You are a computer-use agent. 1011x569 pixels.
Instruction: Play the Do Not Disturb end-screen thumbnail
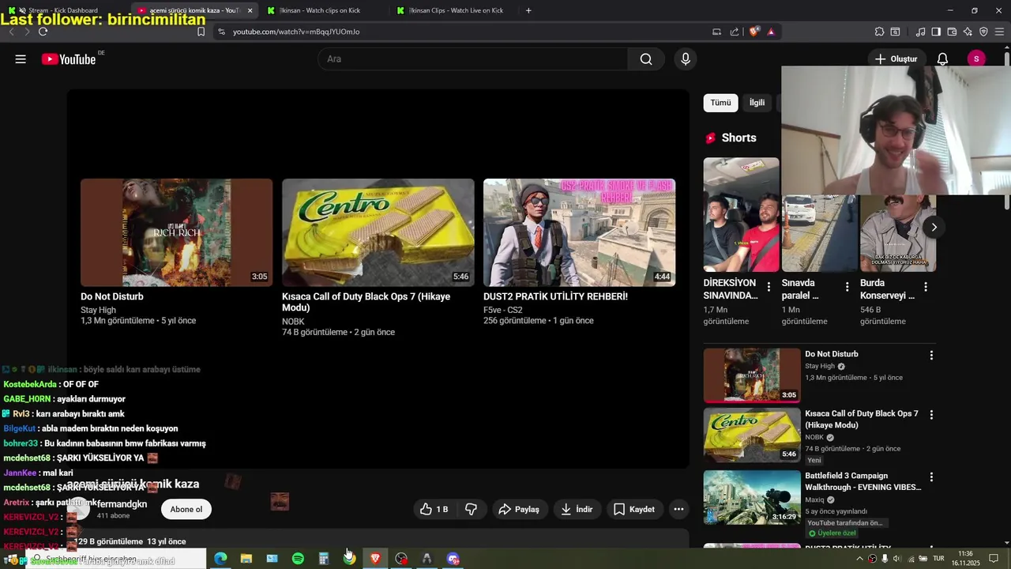176,232
